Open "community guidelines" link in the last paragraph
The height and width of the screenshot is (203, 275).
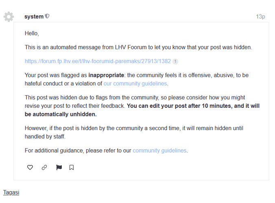(x=159, y=150)
